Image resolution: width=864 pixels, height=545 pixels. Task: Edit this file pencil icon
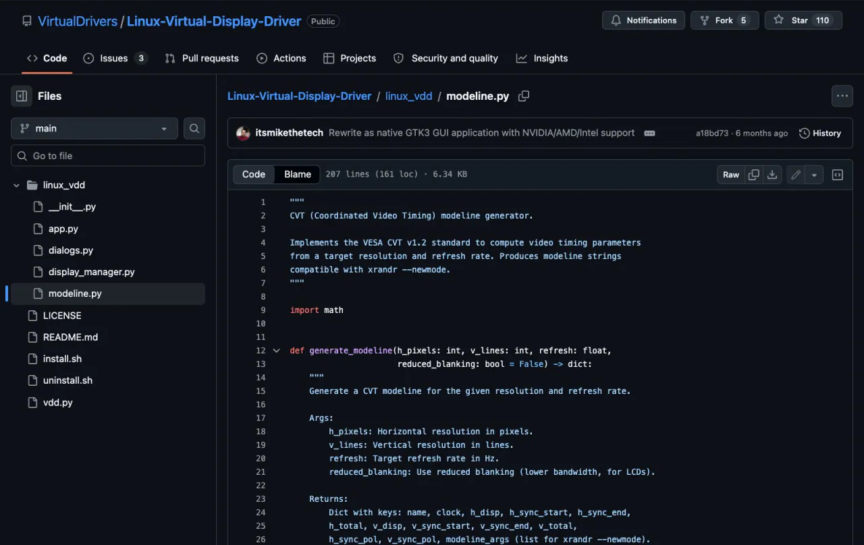(796, 175)
